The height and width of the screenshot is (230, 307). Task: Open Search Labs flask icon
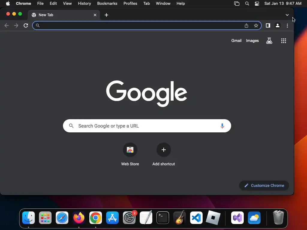tap(269, 41)
